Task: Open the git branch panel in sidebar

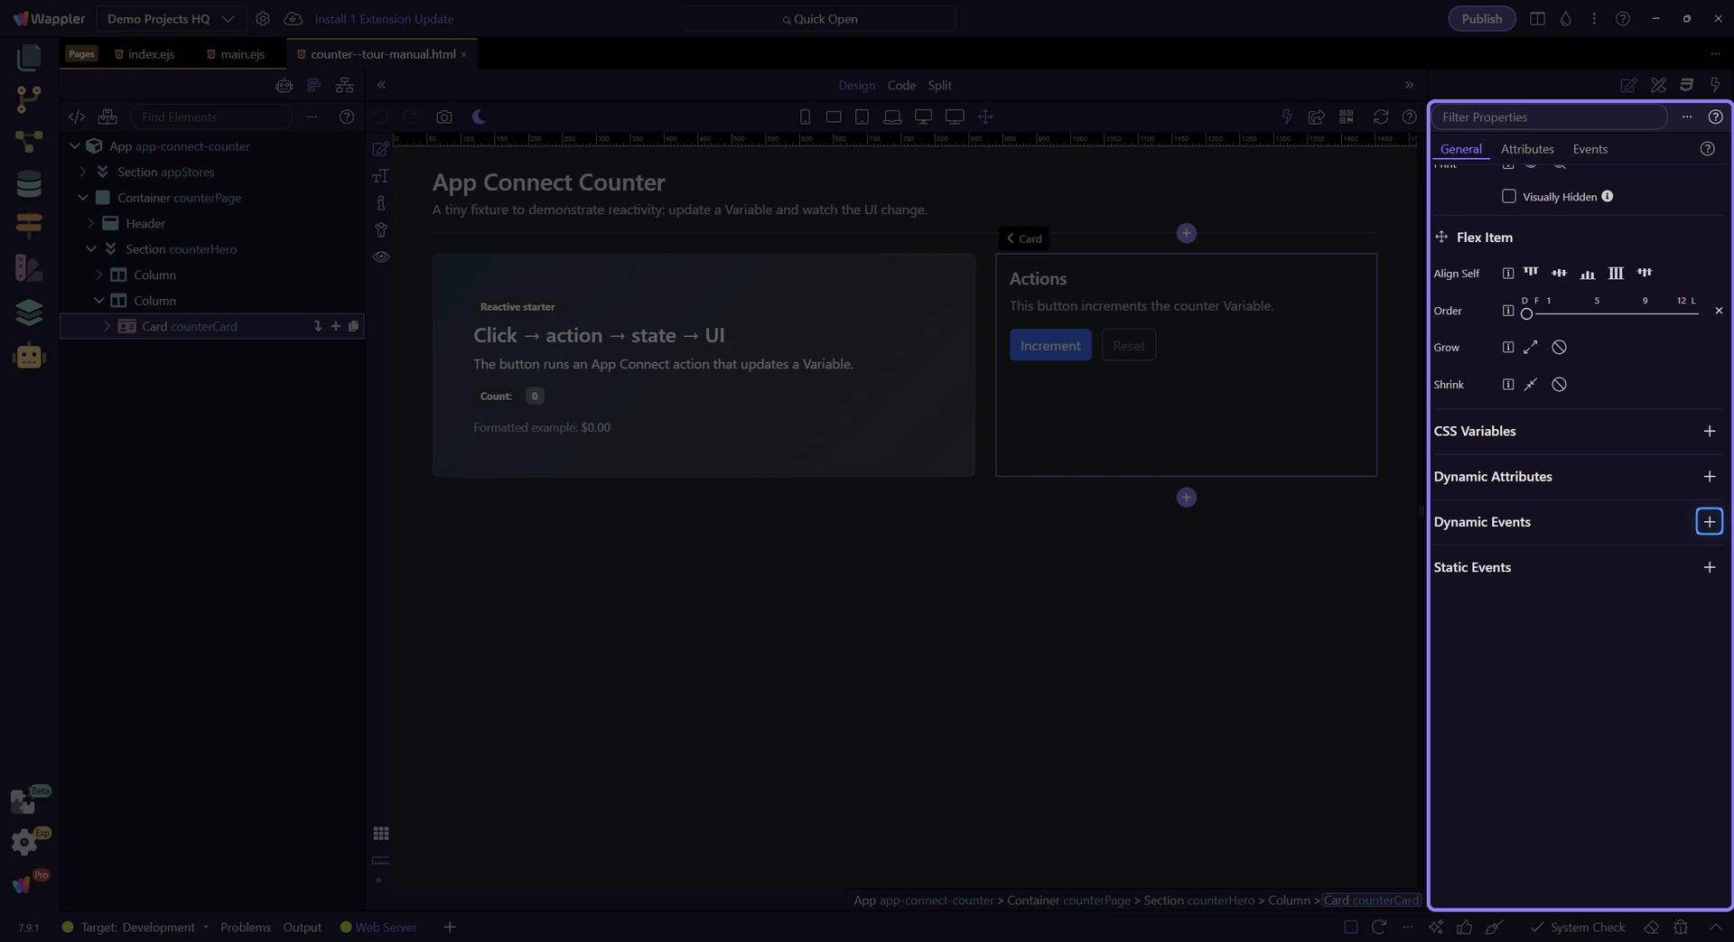Action: tap(29, 99)
